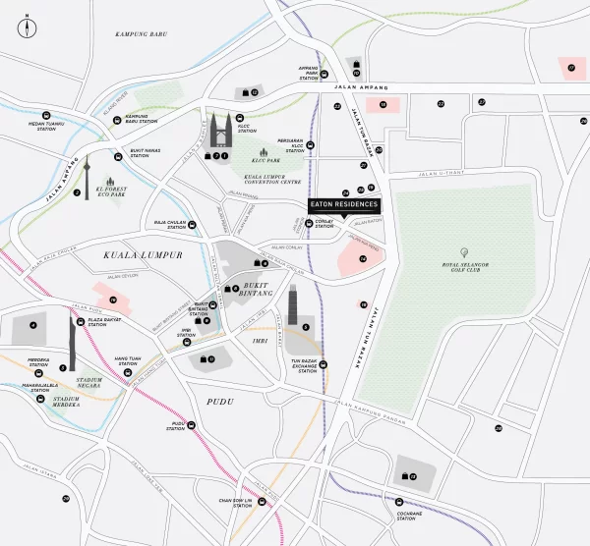
Task: Click the Bukit Nanas Station icon
Action: coord(118,157)
